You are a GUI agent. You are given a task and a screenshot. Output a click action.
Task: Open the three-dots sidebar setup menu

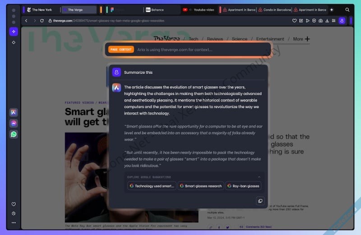coord(14,222)
